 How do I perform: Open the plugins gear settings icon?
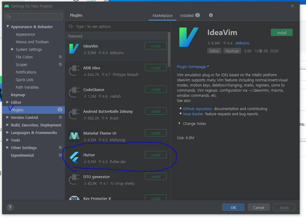tap(211, 15)
